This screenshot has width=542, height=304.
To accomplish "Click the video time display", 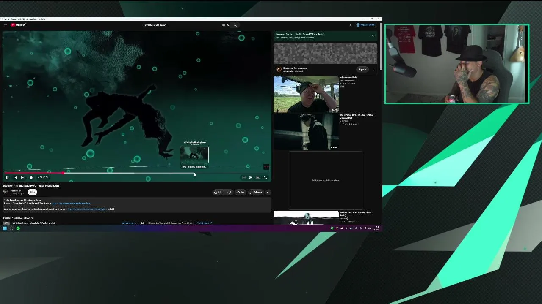I will click(x=43, y=177).
